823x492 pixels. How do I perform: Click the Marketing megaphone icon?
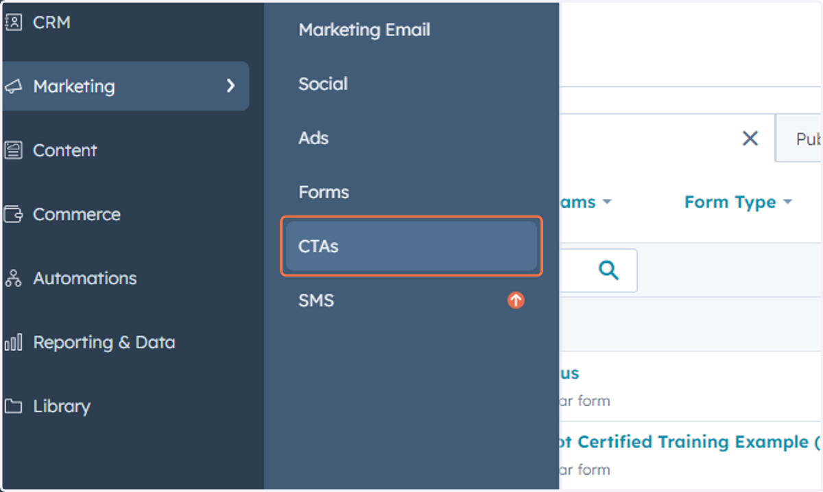[13, 86]
